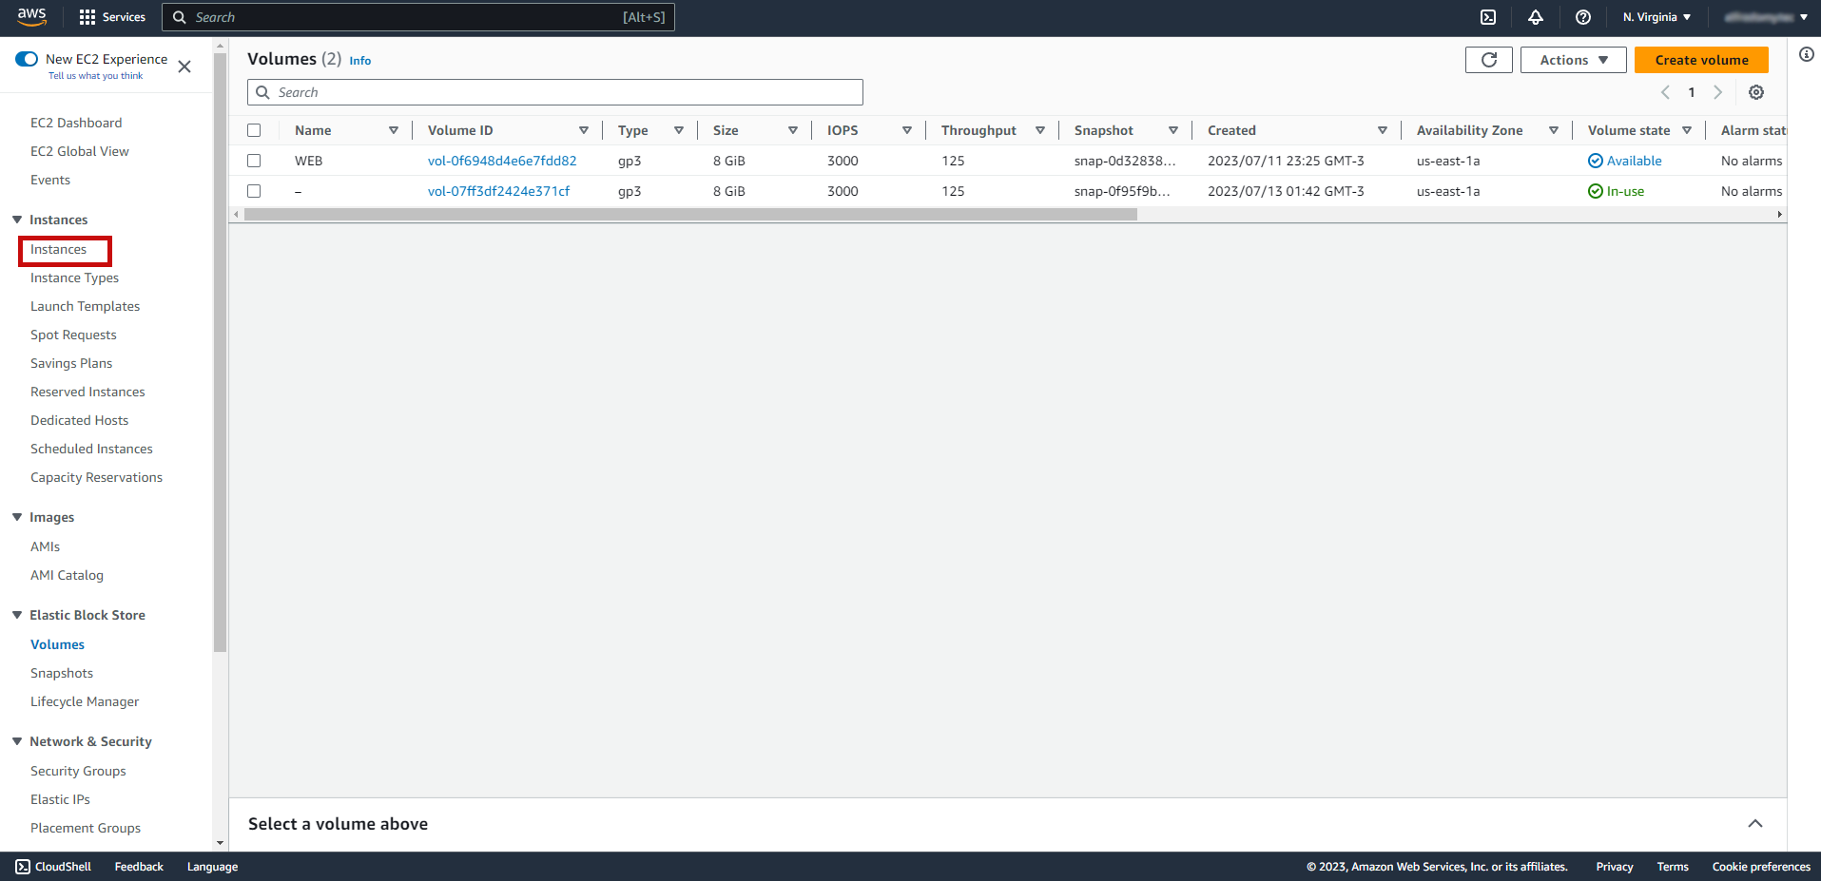Open the account menu dropdown
This screenshot has width=1821, height=881.
point(1766,17)
